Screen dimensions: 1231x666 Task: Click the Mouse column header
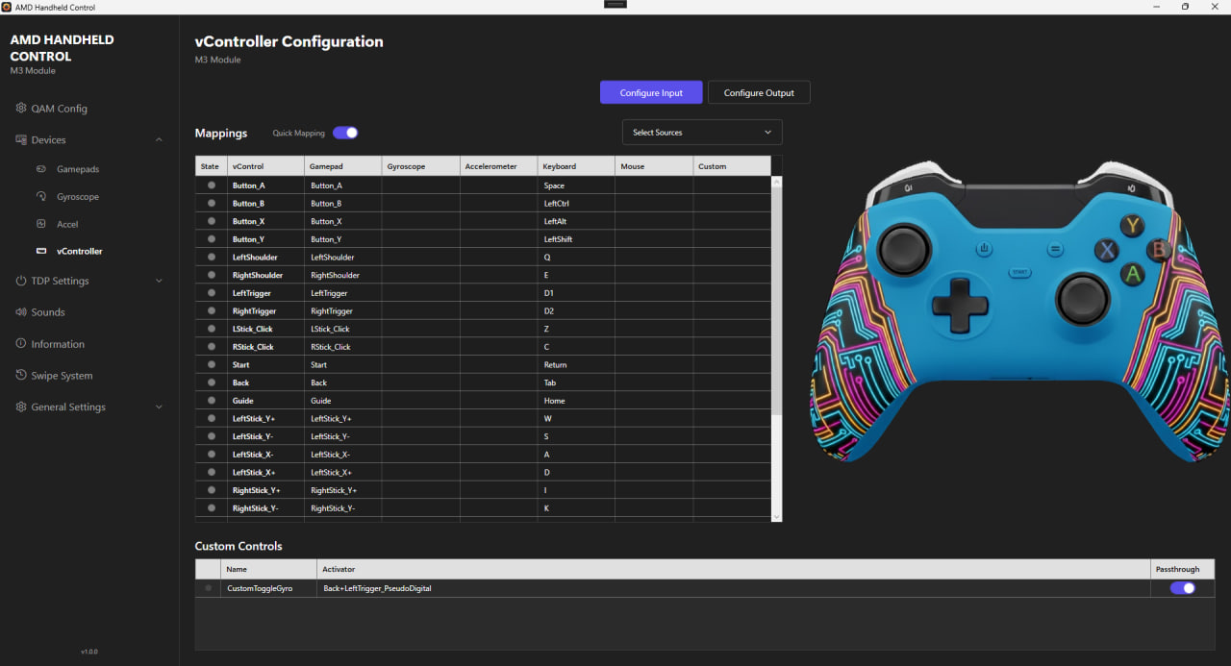pyautogui.click(x=654, y=166)
